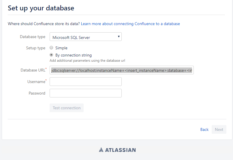Select By connection string radio
The image size is (233, 160).
tap(51, 55)
